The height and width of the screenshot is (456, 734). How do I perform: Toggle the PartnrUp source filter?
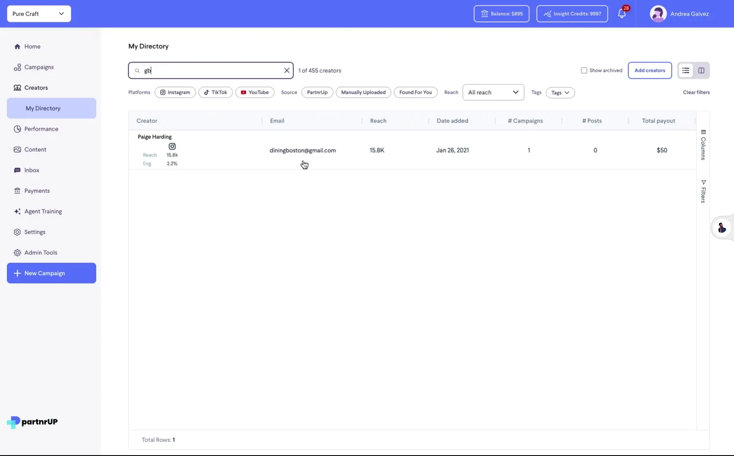317,92
